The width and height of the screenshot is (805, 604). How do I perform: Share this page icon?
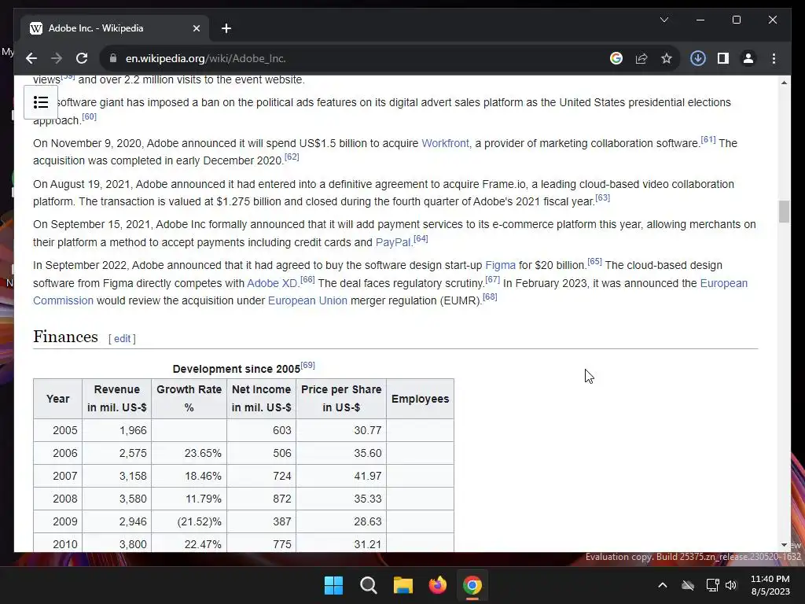click(x=641, y=58)
